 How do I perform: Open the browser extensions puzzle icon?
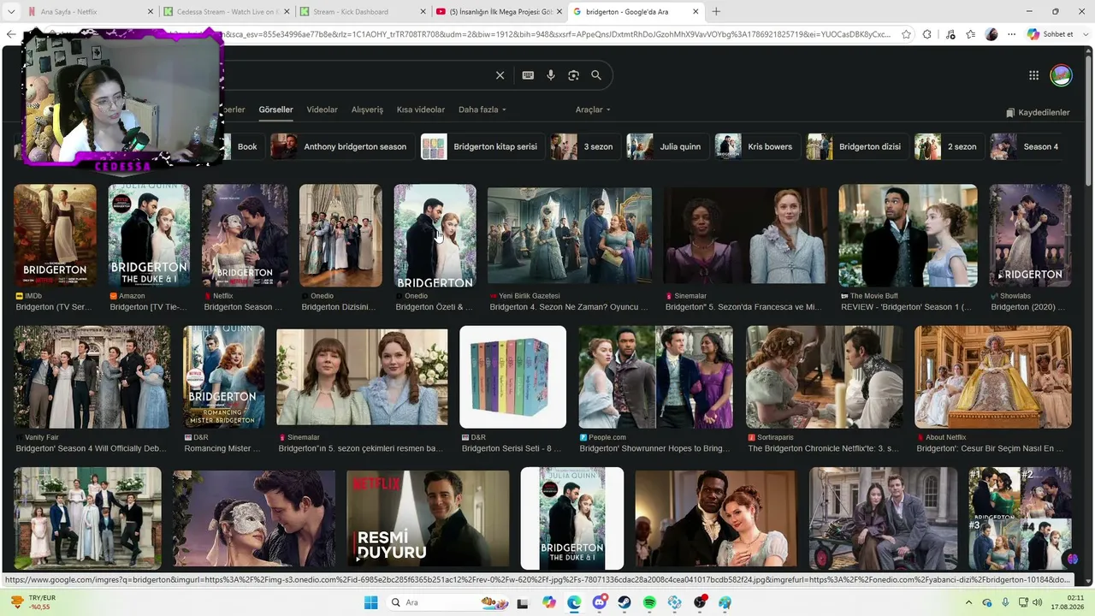927,34
